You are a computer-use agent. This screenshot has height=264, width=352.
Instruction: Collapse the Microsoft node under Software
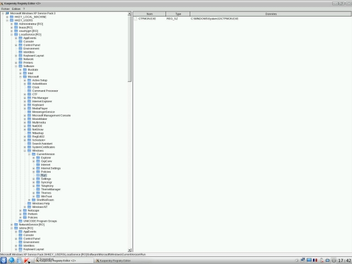20,77
